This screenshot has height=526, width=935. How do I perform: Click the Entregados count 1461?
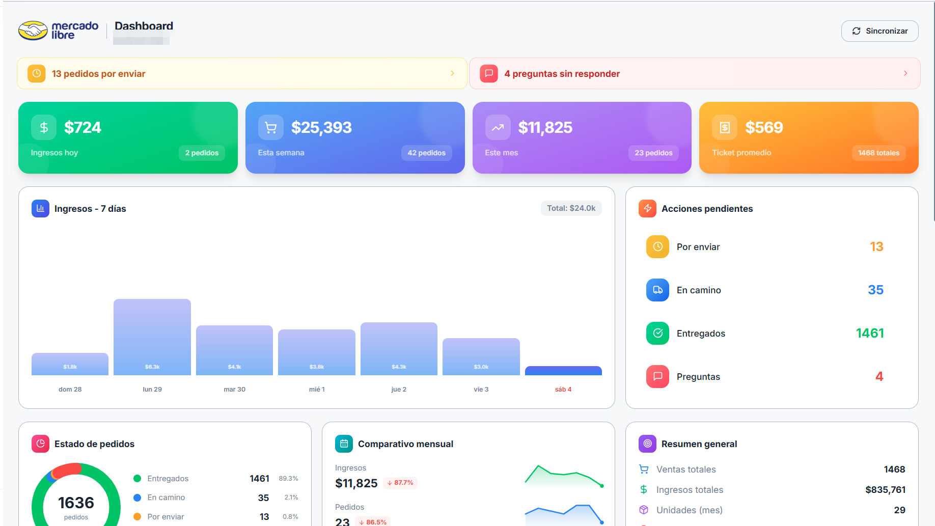[870, 333]
